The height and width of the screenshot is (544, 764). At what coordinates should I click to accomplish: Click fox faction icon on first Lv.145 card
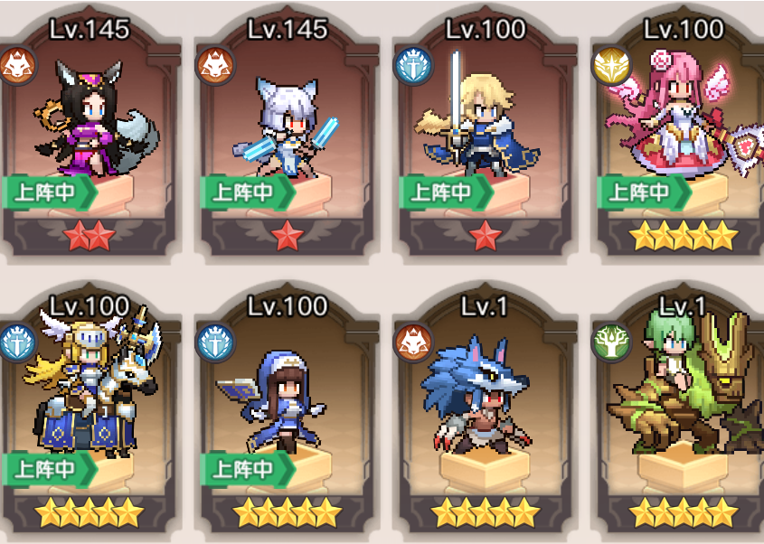point(17,66)
